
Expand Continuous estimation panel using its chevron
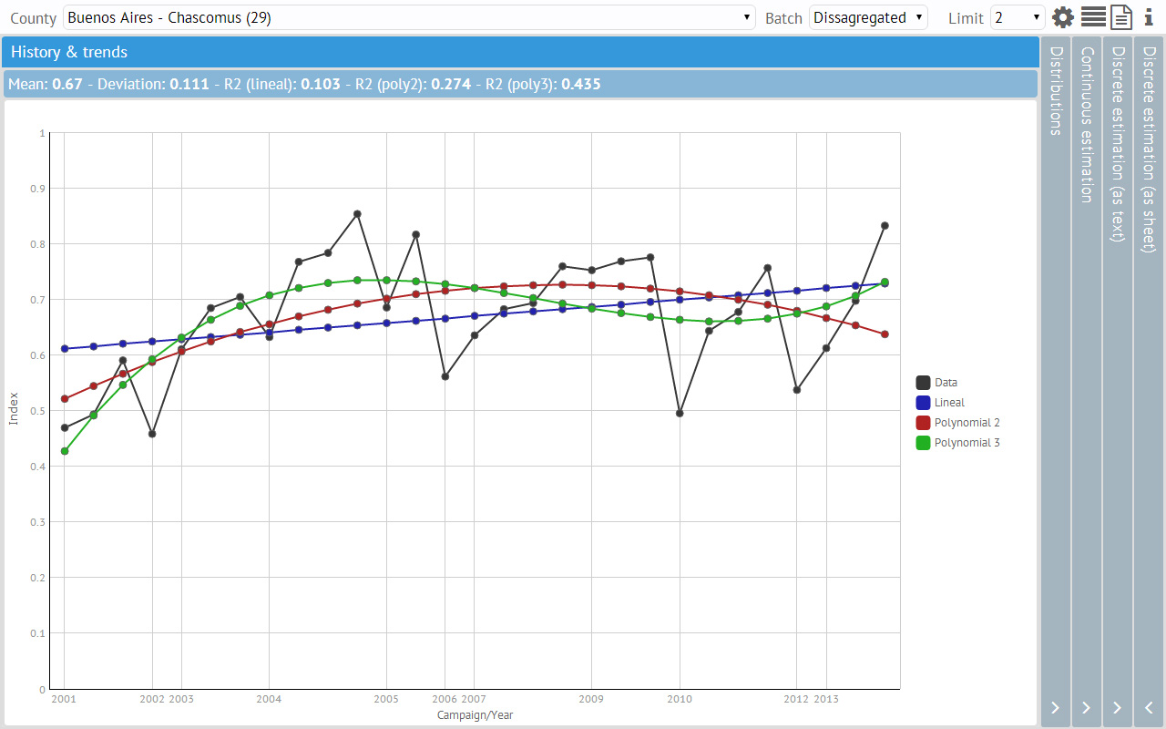(1087, 707)
